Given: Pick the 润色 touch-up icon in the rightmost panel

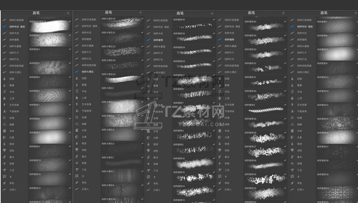Looking at the screenshot, I should click(x=292, y=150).
